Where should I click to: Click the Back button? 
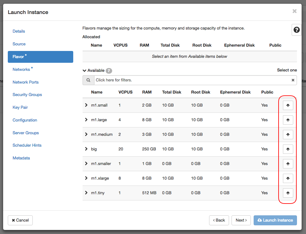coord(219,220)
